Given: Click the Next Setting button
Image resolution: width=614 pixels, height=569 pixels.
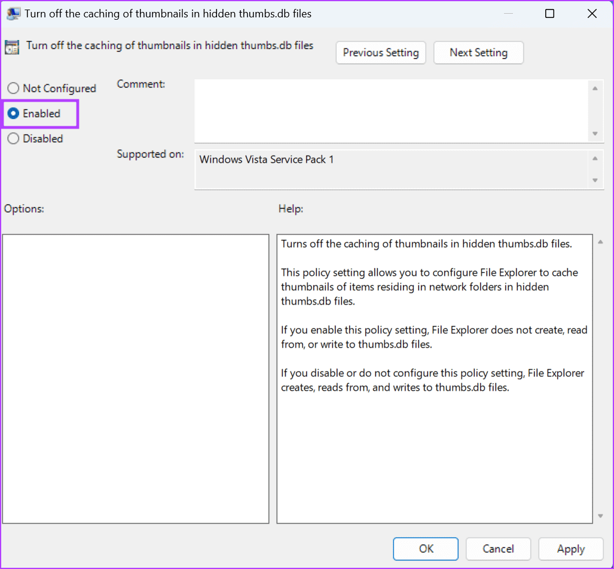Looking at the screenshot, I should pos(478,53).
